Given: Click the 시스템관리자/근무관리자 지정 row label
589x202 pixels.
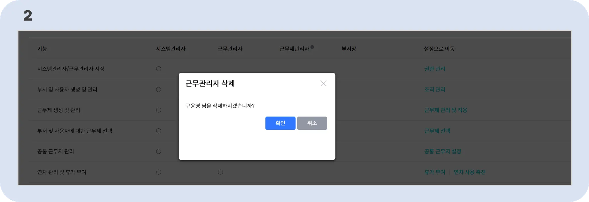Looking at the screenshot, I should tap(71, 69).
